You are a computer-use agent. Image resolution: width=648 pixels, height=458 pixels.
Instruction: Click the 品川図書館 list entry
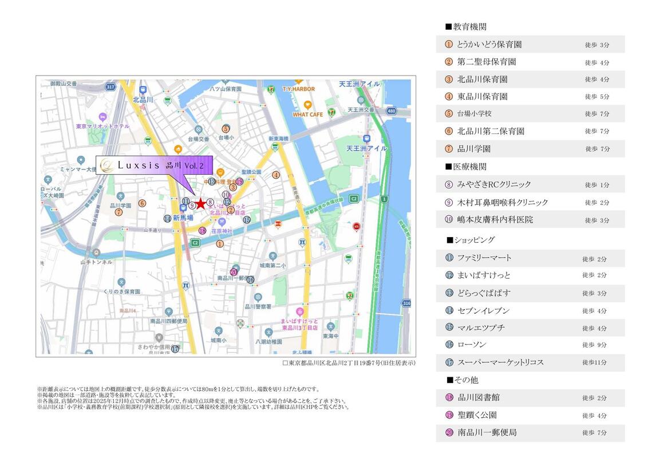(530, 397)
